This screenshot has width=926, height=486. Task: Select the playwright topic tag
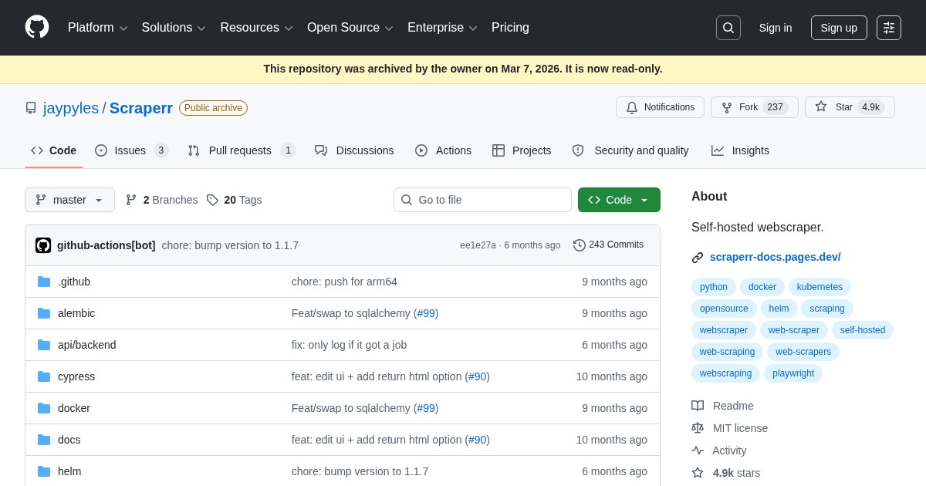coord(793,373)
